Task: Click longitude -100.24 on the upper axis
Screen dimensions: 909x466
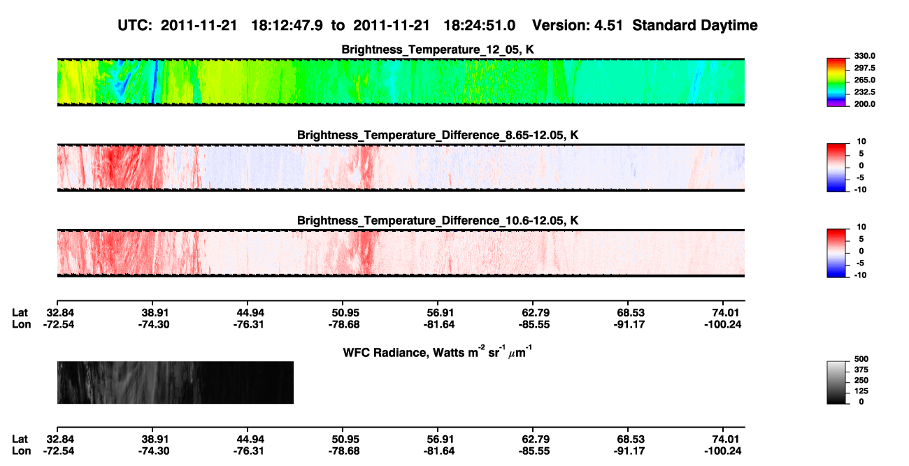Action: (723, 324)
